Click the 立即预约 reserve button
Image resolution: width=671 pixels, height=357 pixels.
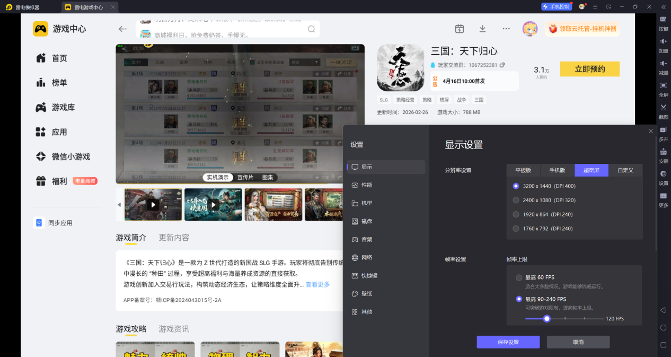(589, 69)
